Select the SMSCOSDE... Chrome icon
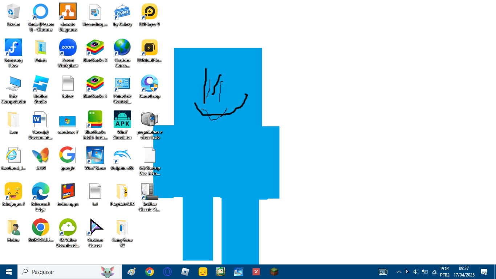496x279 pixels. point(41,230)
